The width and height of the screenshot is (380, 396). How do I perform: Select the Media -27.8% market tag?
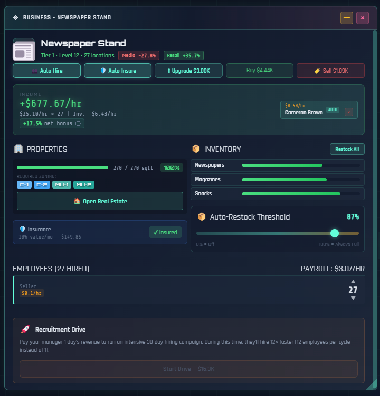(x=139, y=55)
